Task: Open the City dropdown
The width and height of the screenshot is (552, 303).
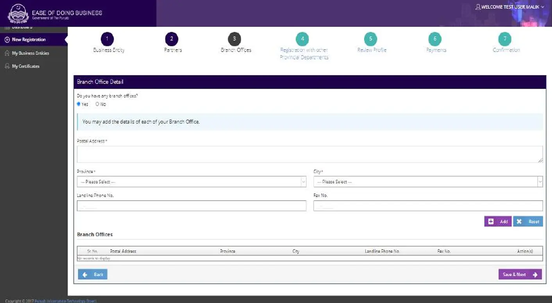Action: (x=428, y=182)
